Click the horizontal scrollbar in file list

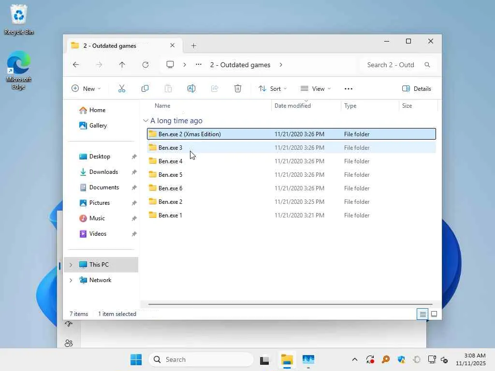290,304
